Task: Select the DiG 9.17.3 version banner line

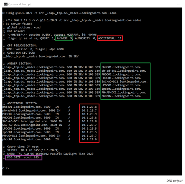Action: pos(72,20)
